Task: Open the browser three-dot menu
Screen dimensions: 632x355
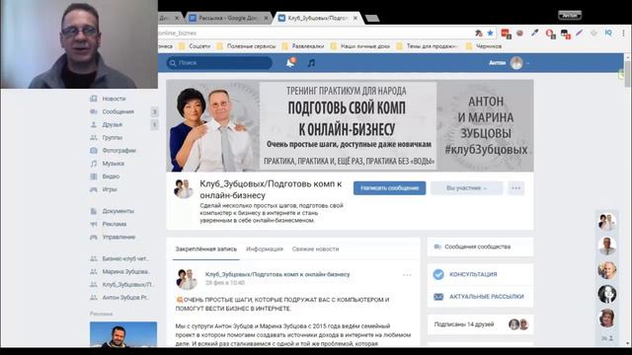Action: tap(623, 33)
